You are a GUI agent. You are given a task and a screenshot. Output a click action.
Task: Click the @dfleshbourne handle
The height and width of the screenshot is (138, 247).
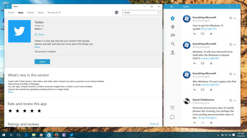point(201,103)
